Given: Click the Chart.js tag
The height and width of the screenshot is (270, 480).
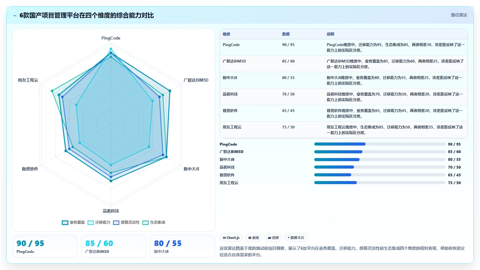Looking at the screenshot, I should click(x=231, y=238).
